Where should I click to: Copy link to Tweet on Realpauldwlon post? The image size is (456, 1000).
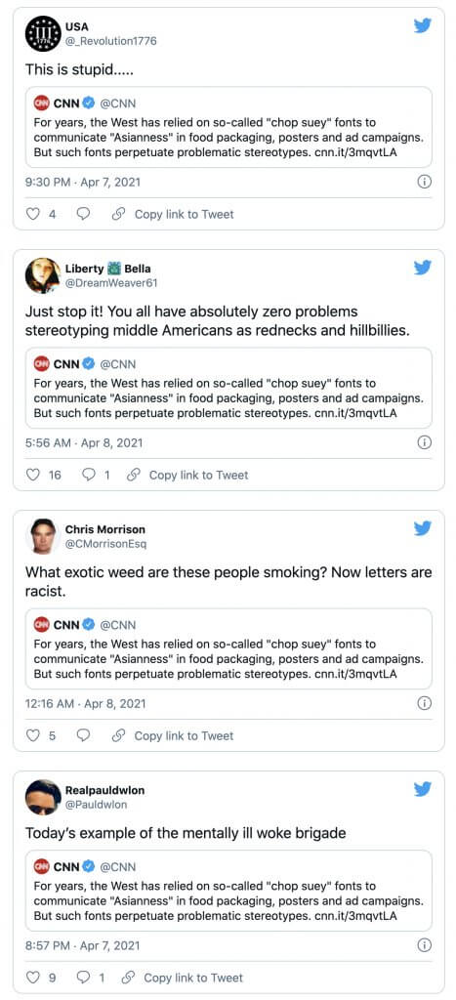click(183, 978)
